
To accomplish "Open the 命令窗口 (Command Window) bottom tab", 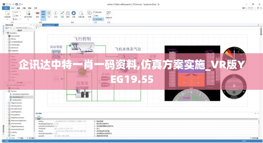I will [31, 138].
